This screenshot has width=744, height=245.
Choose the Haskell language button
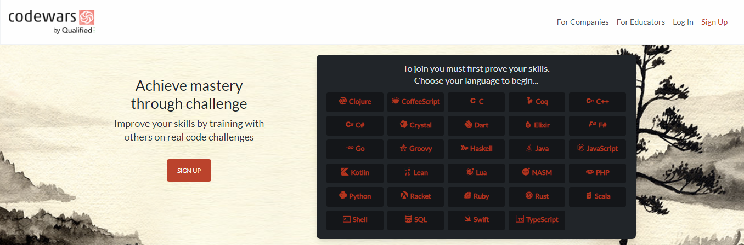[476, 149]
